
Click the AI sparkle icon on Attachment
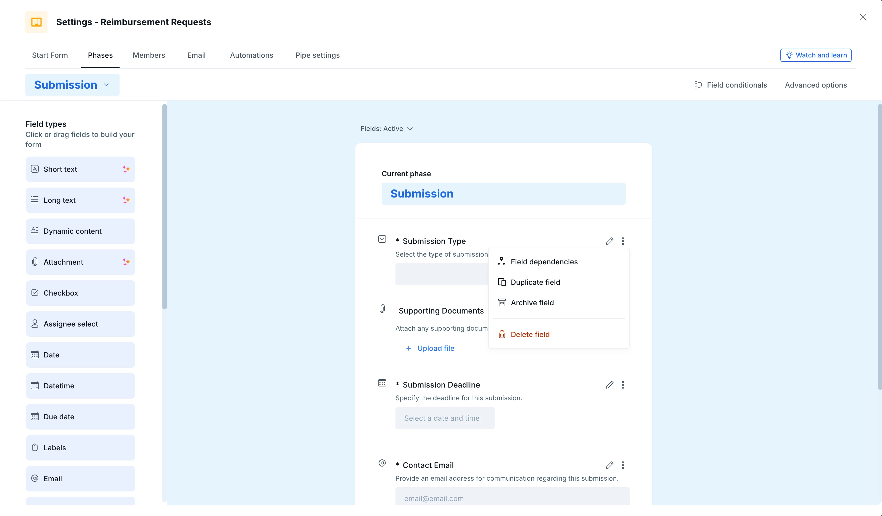[126, 262]
